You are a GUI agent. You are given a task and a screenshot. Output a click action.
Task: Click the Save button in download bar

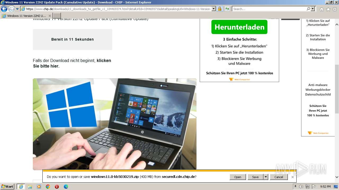(255, 177)
